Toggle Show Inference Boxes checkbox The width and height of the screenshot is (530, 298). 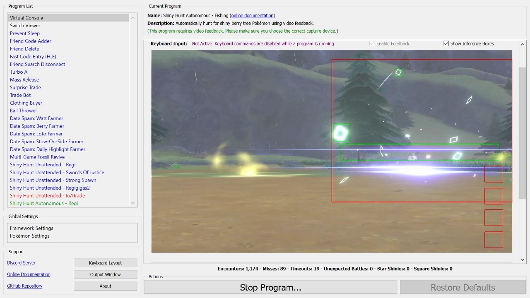click(x=446, y=44)
